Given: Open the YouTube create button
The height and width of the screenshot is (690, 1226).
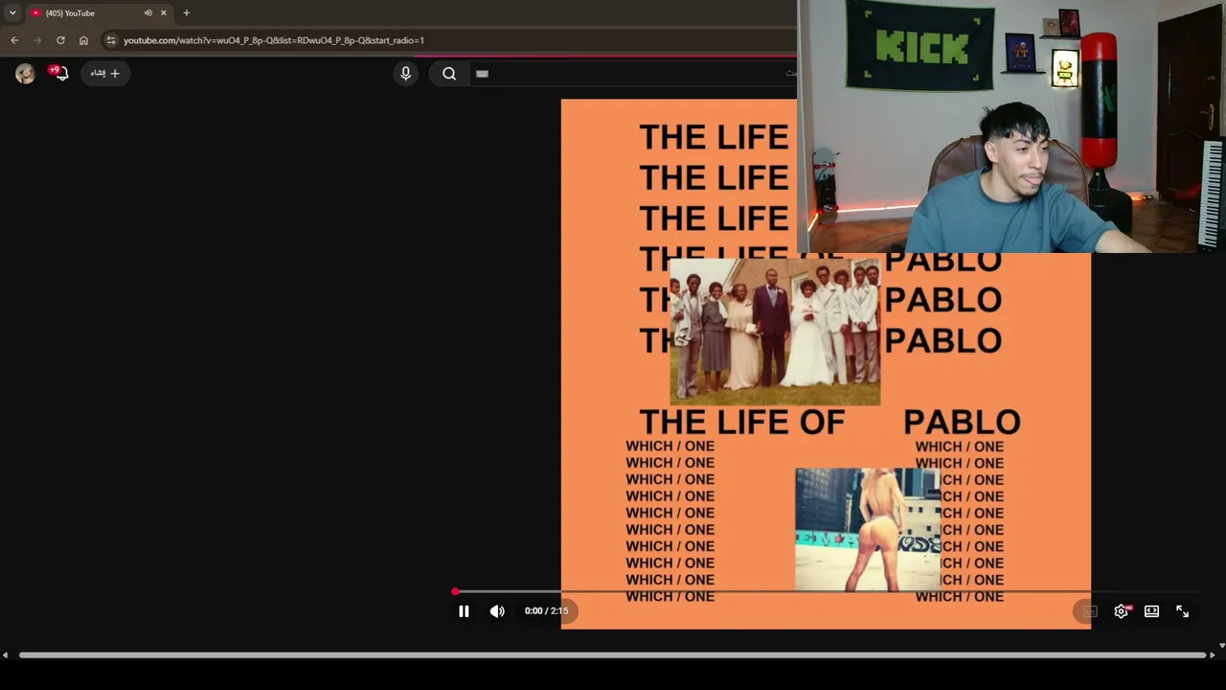Looking at the screenshot, I should pyautogui.click(x=105, y=73).
